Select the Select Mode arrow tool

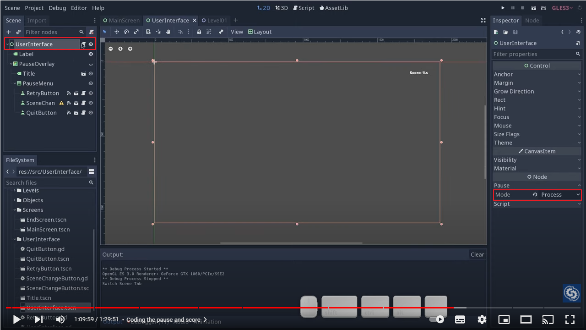click(x=104, y=32)
